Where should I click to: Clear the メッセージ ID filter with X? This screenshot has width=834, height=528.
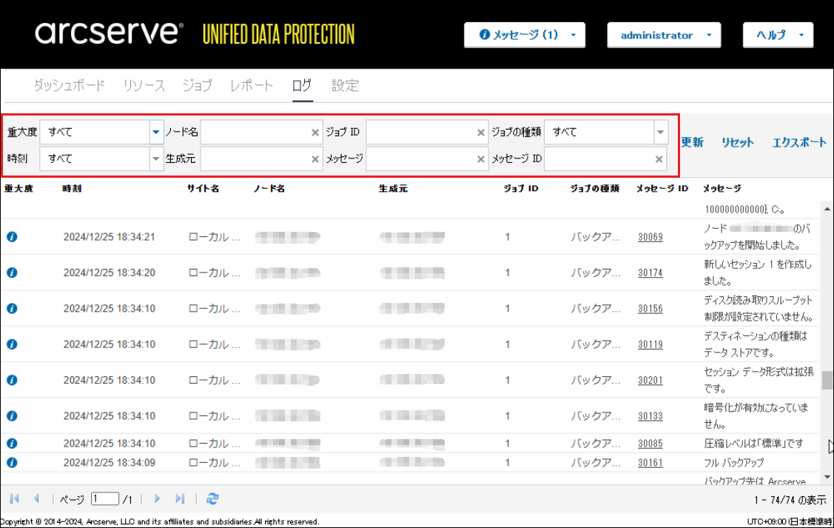pyautogui.click(x=659, y=159)
